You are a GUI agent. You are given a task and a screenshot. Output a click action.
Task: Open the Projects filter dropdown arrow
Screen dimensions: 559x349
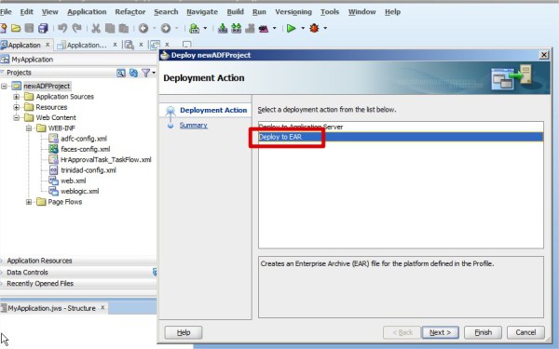click(x=154, y=73)
